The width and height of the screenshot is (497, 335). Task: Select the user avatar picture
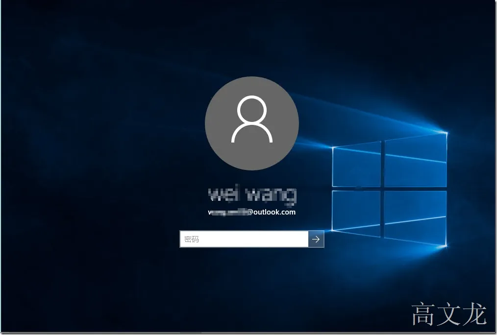pyautogui.click(x=252, y=123)
